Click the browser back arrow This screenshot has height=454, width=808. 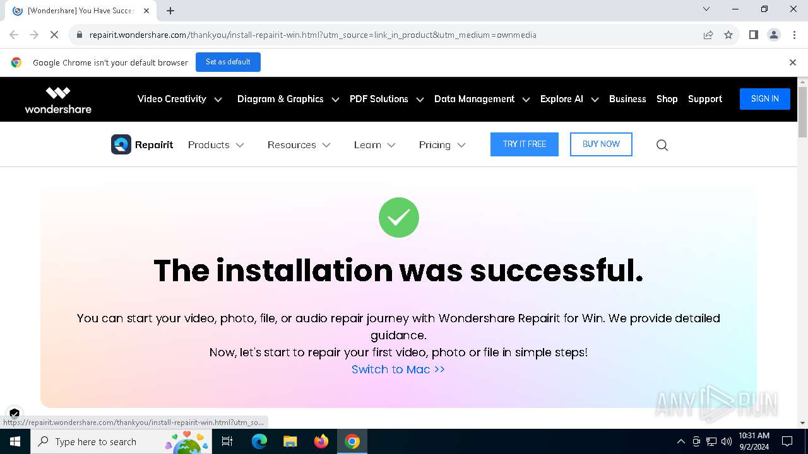click(x=14, y=35)
